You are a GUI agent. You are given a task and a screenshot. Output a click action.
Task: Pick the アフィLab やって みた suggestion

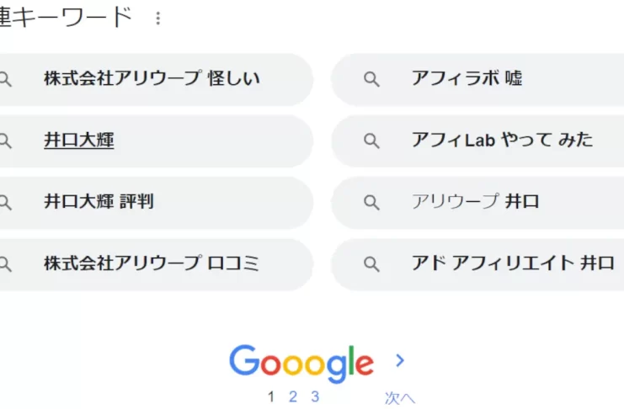[x=502, y=141]
